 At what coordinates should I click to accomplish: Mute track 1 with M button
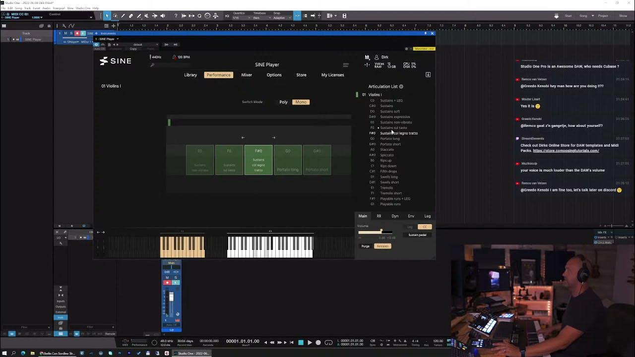tap(65, 33)
